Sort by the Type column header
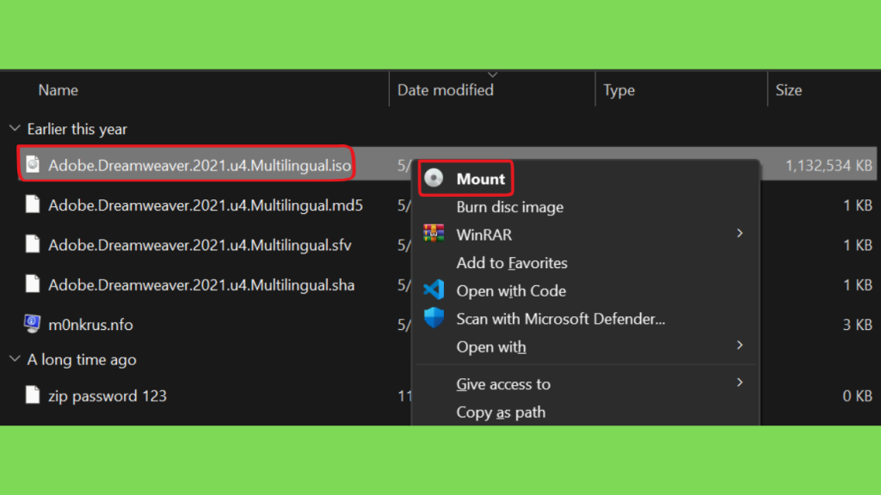The width and height of the screenshot is (881, 495). coord(619,89)
